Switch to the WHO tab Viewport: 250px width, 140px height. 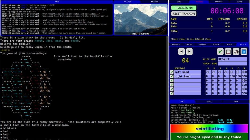pyautogui.click(x=179, y=2)
